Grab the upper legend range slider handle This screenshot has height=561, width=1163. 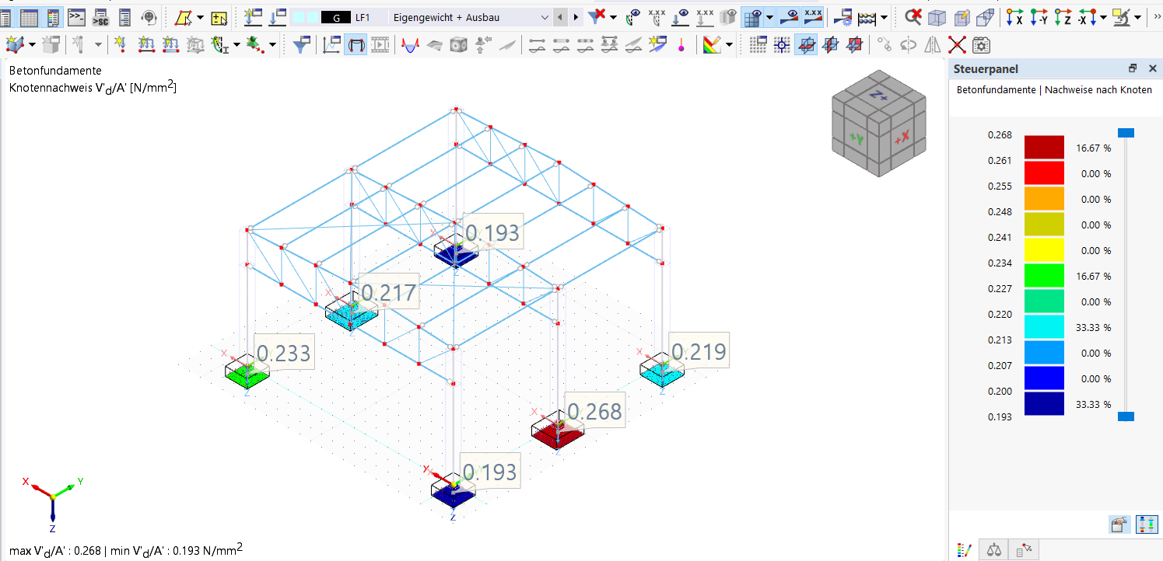[x=1126, y=133]
